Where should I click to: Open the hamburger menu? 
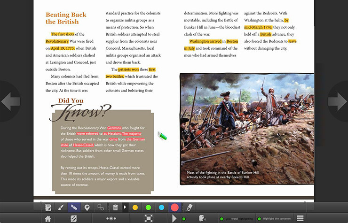[300, 218]
